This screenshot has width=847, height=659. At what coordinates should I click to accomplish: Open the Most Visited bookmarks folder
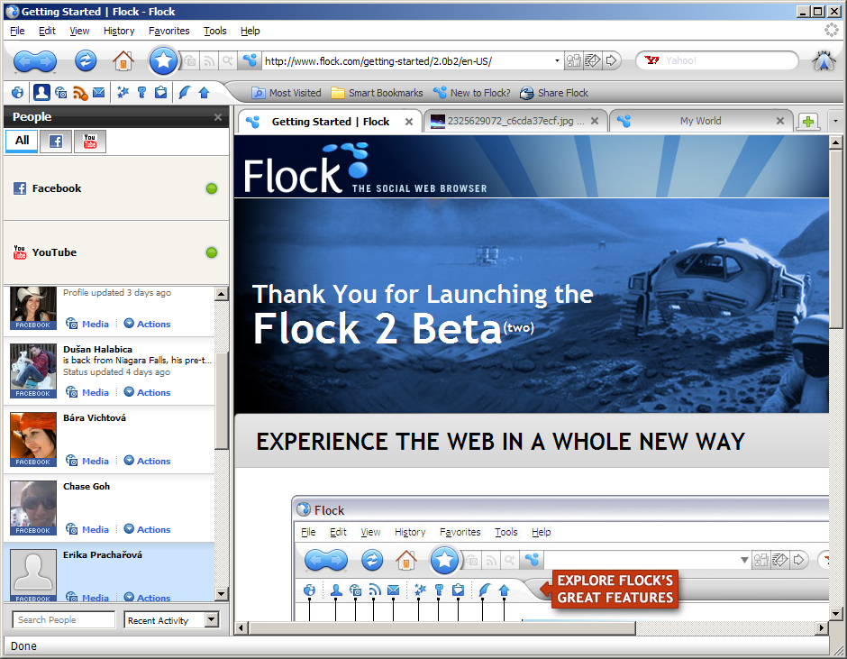[x=287, y=93]
